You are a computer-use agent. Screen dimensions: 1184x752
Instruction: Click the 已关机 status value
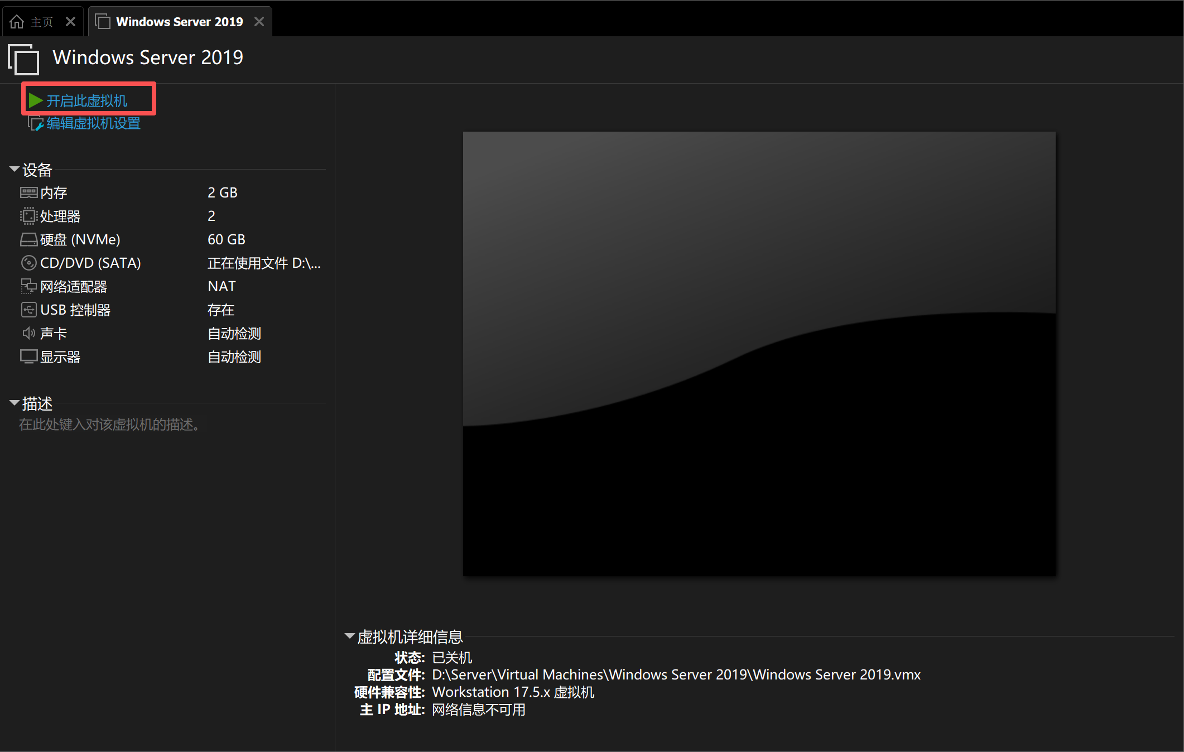pyautogui.click(x=452, y=658)
